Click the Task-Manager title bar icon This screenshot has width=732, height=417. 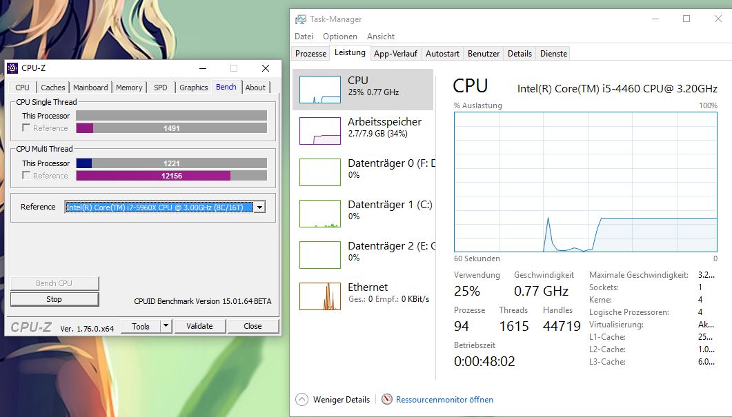pos(301,19)
